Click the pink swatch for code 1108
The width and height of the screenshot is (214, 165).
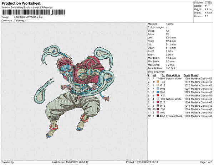[158, 112]
